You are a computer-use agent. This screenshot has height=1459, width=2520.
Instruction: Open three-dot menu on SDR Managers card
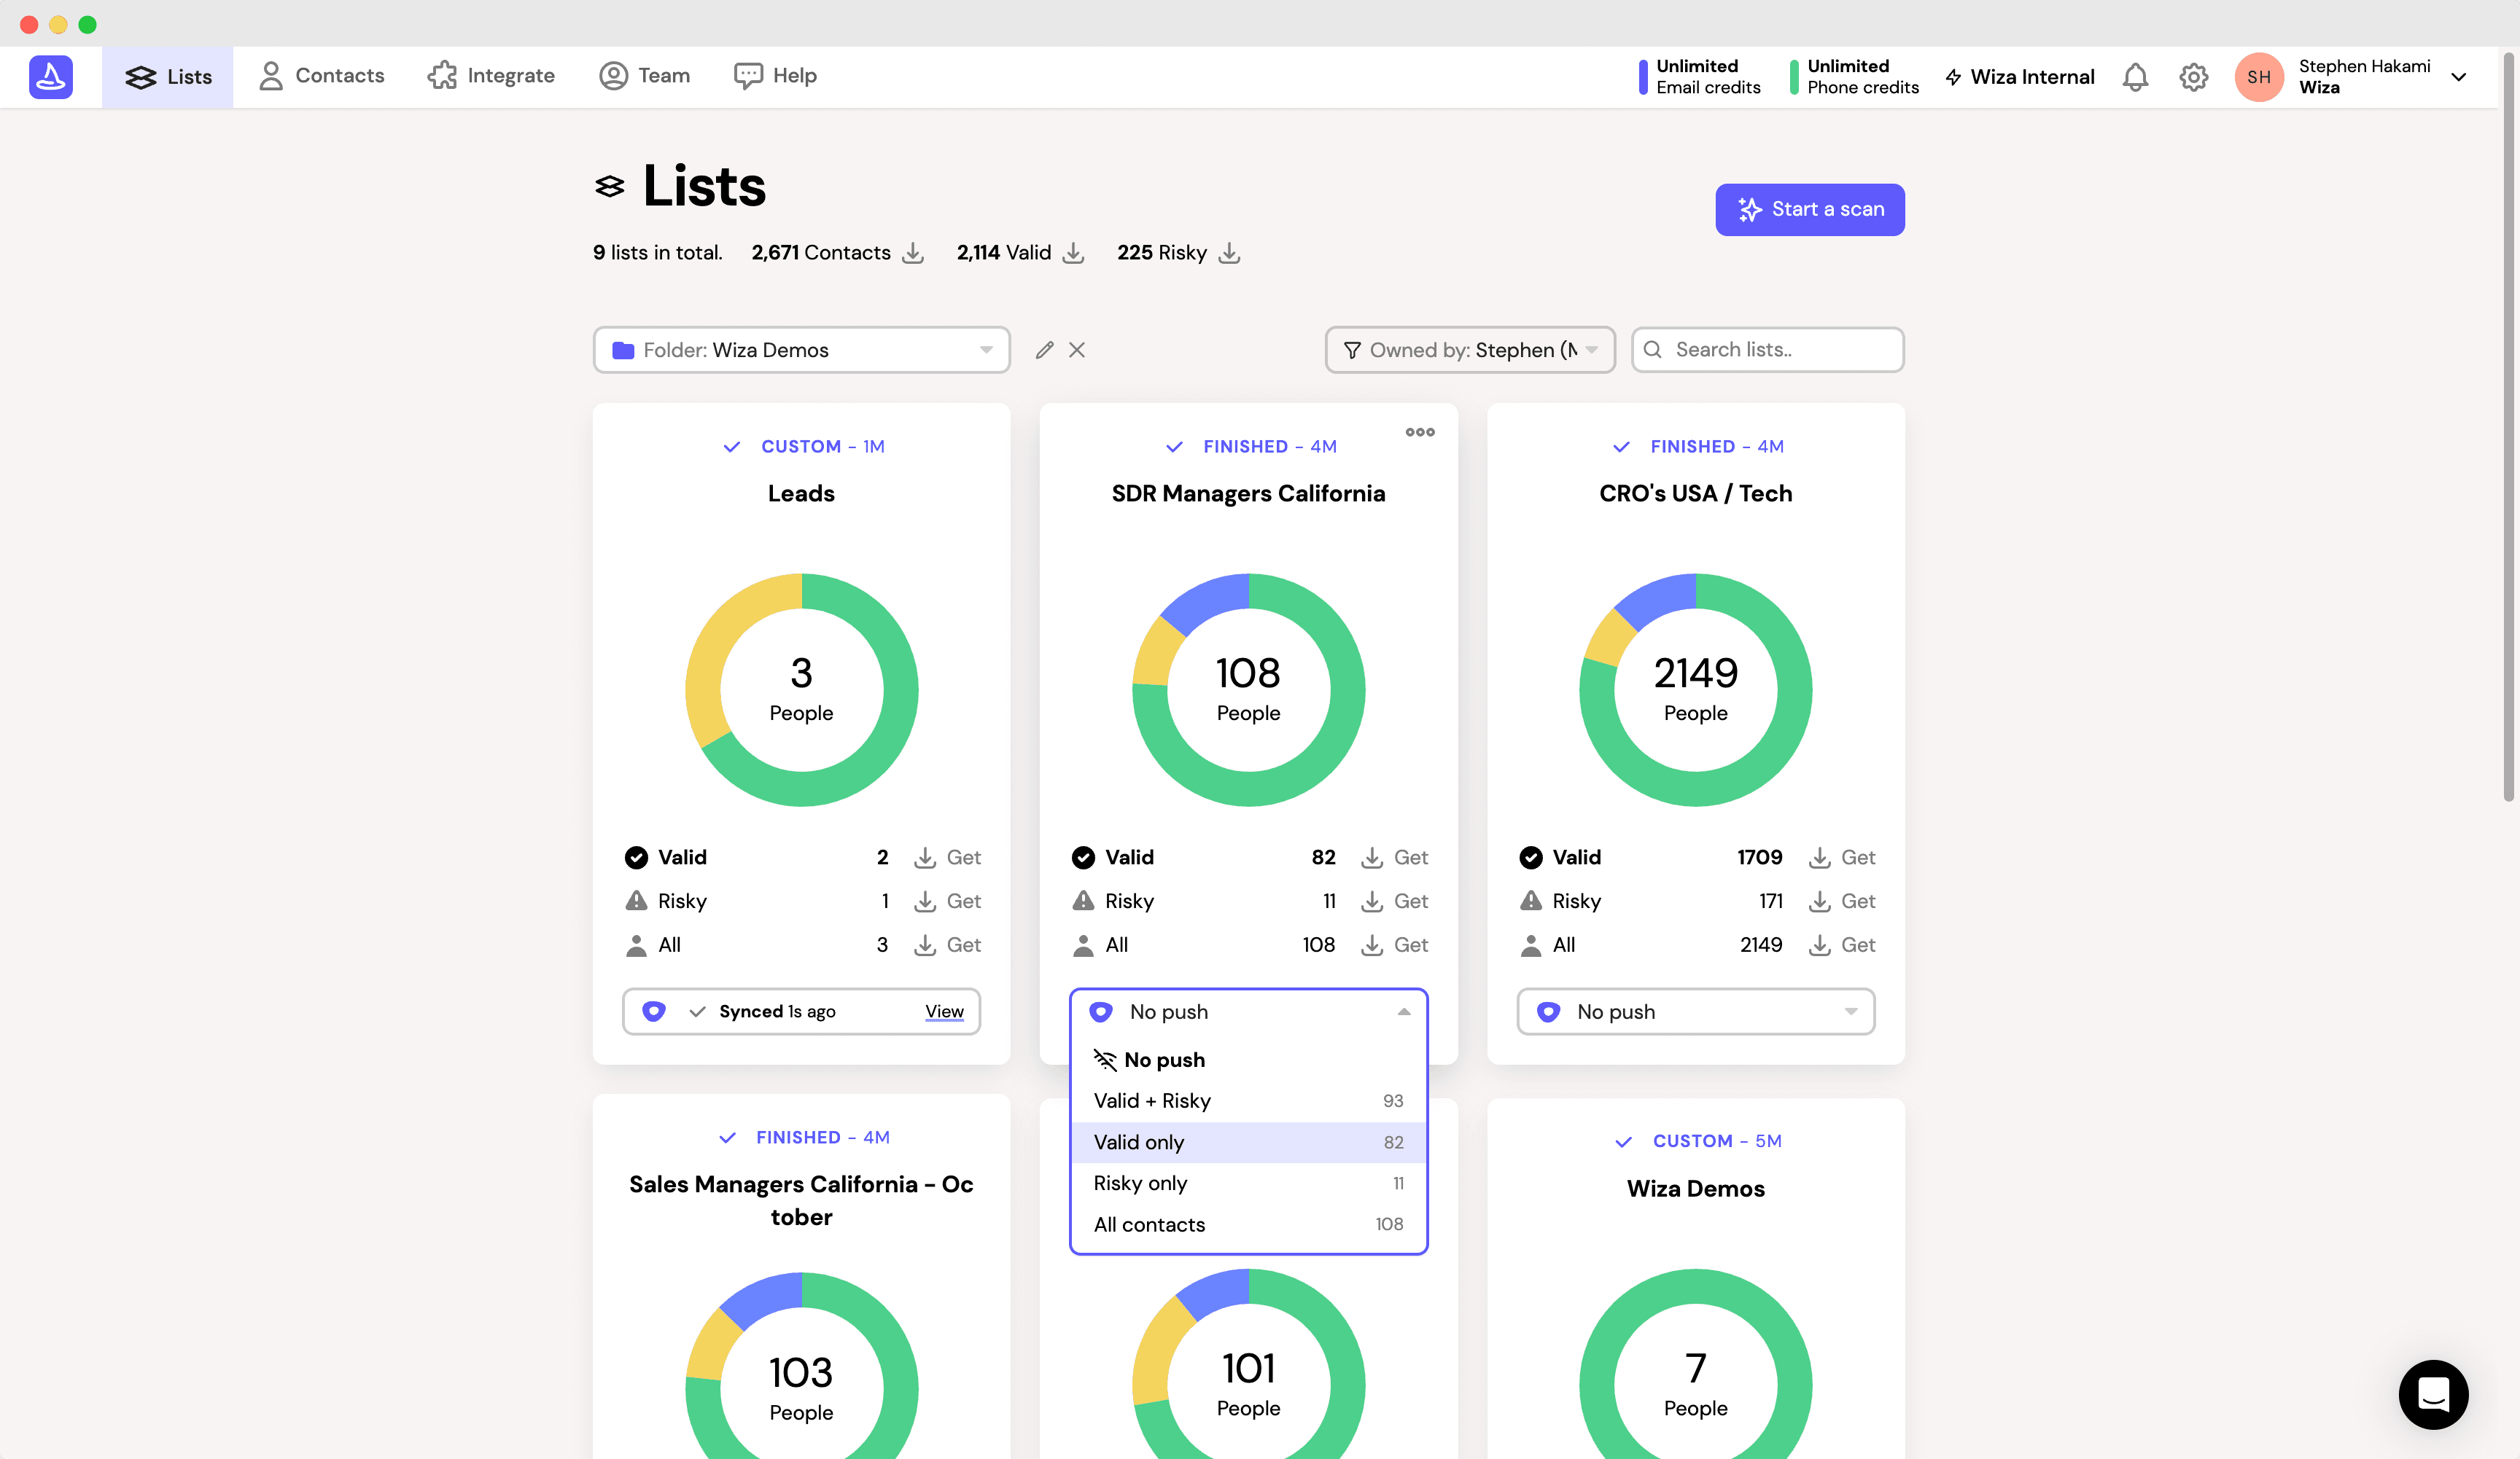coord(1419,431)
